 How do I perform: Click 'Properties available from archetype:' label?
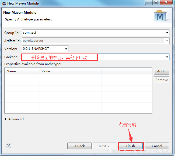(33, 64)
